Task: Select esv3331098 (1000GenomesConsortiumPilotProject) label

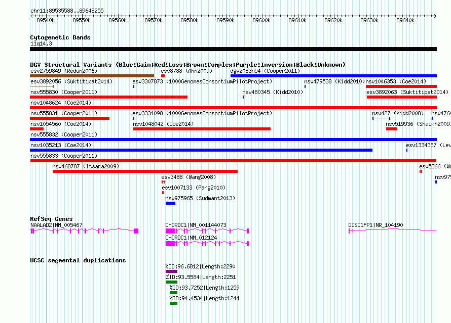Action: coord(202,113)
